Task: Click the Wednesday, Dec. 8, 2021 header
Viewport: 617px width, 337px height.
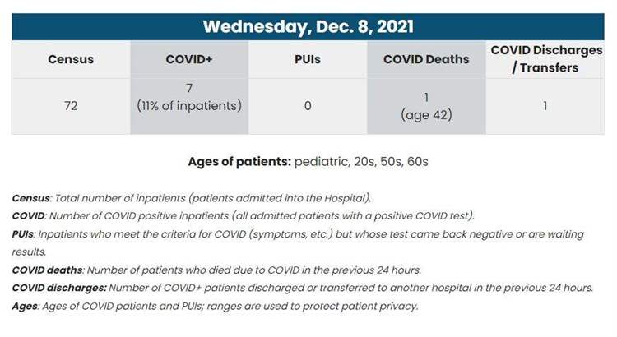Action: (x=308, y=27)
